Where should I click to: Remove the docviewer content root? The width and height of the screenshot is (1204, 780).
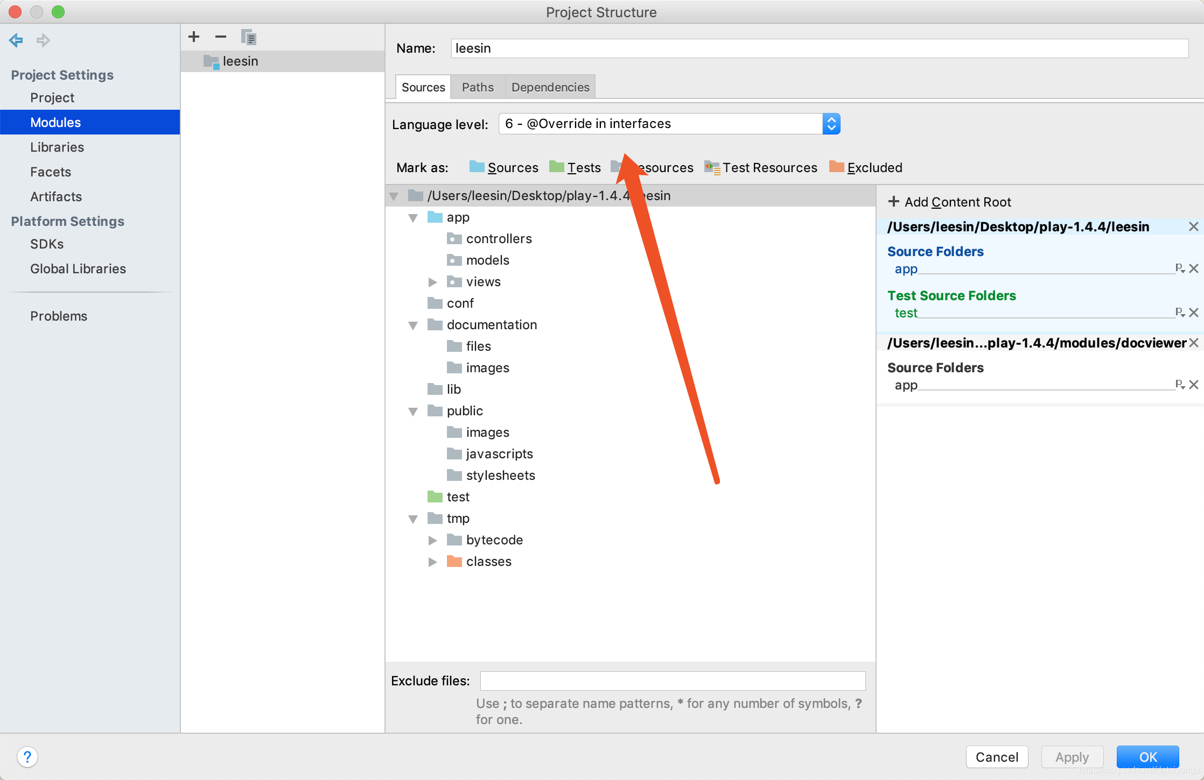(x=1194, y=343)
